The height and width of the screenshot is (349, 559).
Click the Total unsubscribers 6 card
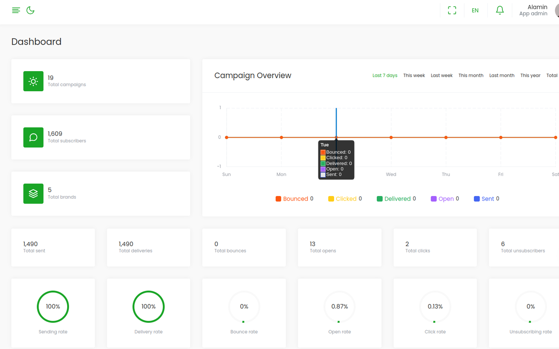524,247
